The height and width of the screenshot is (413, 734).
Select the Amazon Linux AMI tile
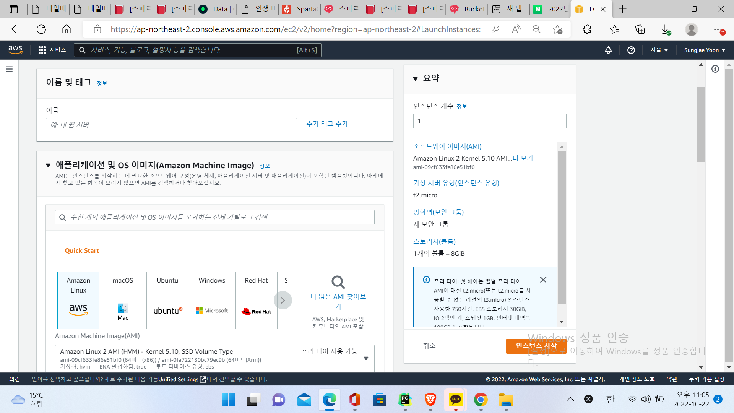(x=78, y=300)
